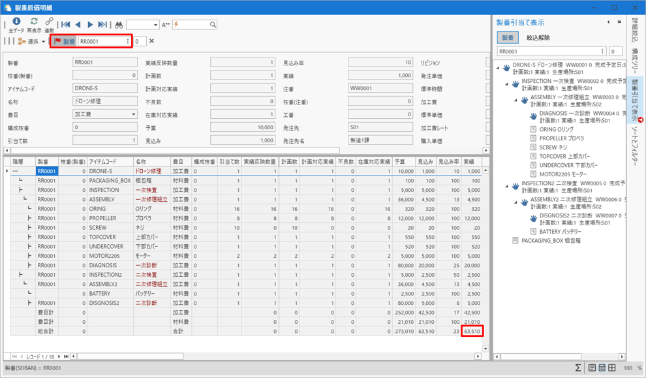The image size is (646, 378).
Task: Clear the 製番 filter with the X icon
Action: [x=152, y=41]
